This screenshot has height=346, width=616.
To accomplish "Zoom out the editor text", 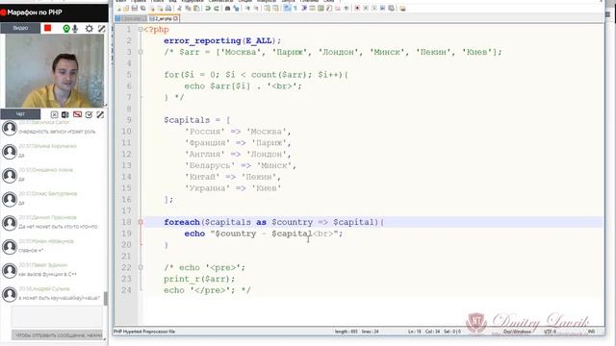I will [257, 8].
